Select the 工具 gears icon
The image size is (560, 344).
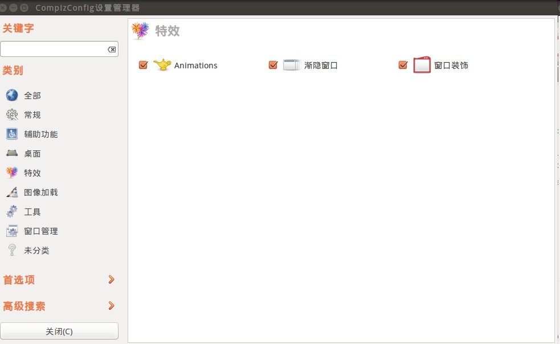coord(12,211)
